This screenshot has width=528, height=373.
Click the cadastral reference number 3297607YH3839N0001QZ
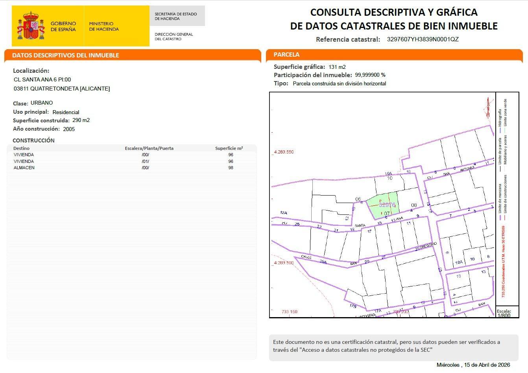[x=423, y=39]
